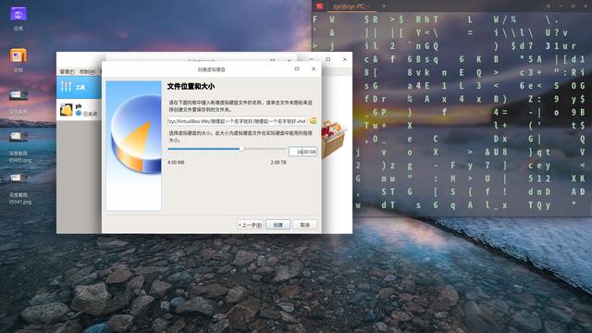Select the 深度截图 05547.png desktop file
The image size is (592, 333).
click(x=19, y=189)
